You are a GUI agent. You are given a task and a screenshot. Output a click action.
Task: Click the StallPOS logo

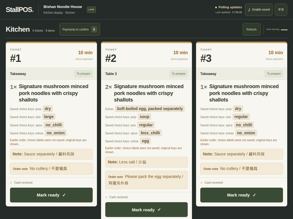point(20,9)
